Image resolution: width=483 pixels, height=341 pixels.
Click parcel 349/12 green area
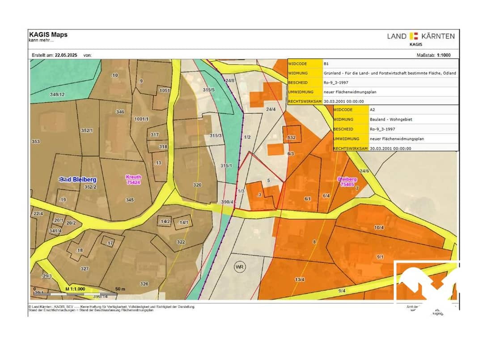point(58,94)
